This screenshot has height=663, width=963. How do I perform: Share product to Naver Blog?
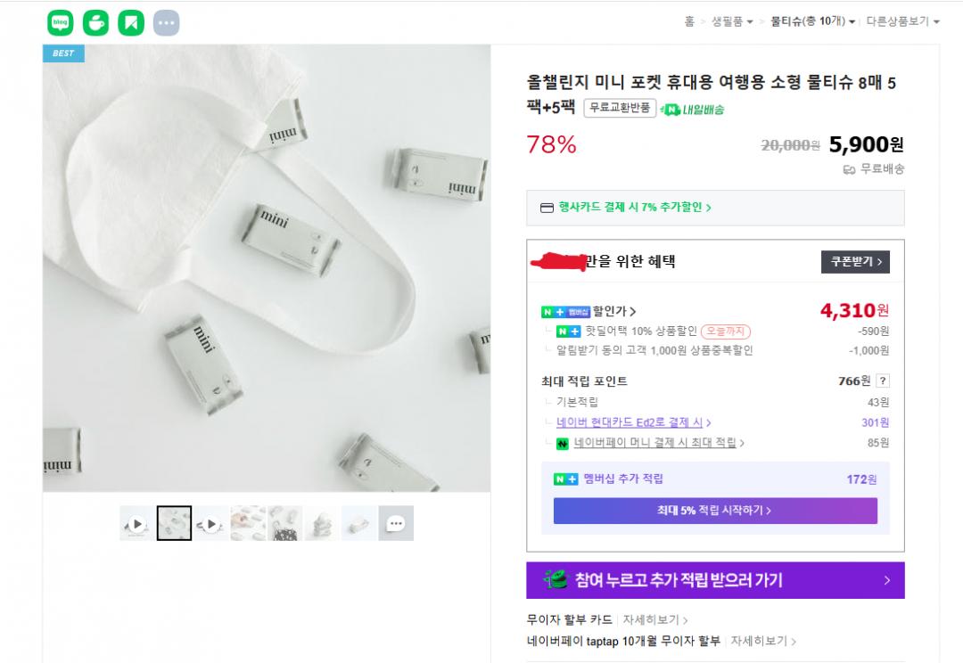(x=61, y=23)
